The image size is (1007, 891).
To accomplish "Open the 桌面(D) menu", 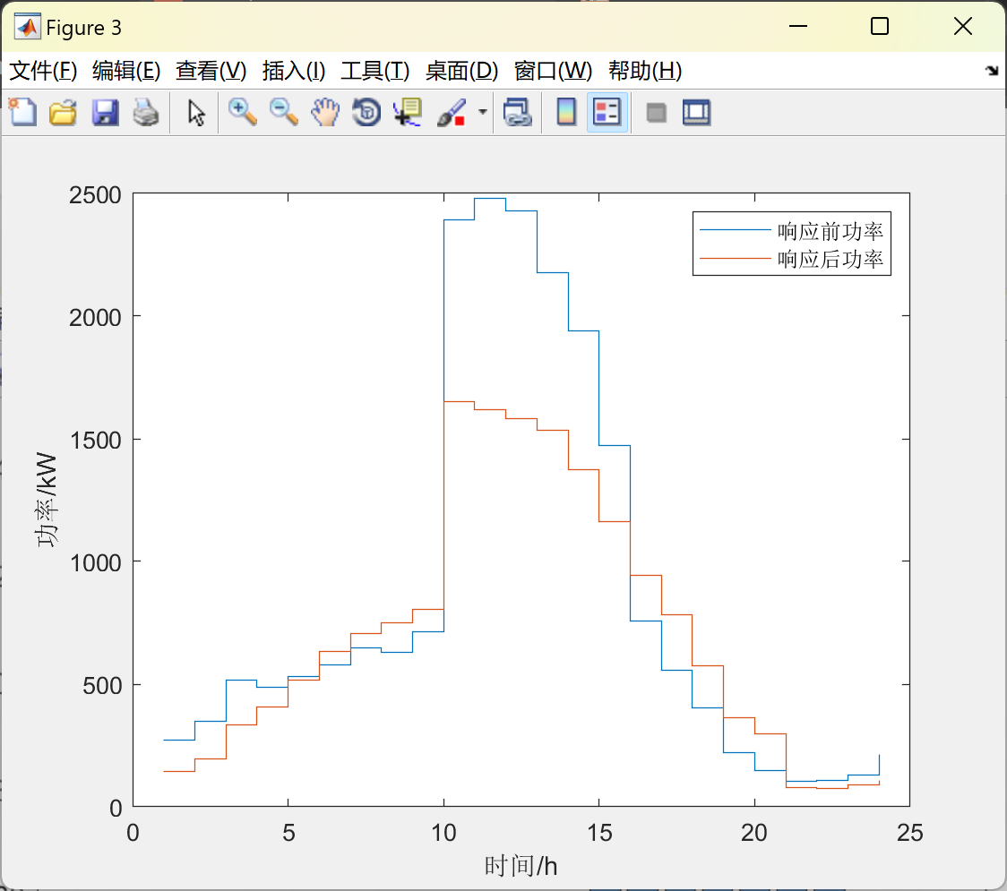I will pos(461,71).
